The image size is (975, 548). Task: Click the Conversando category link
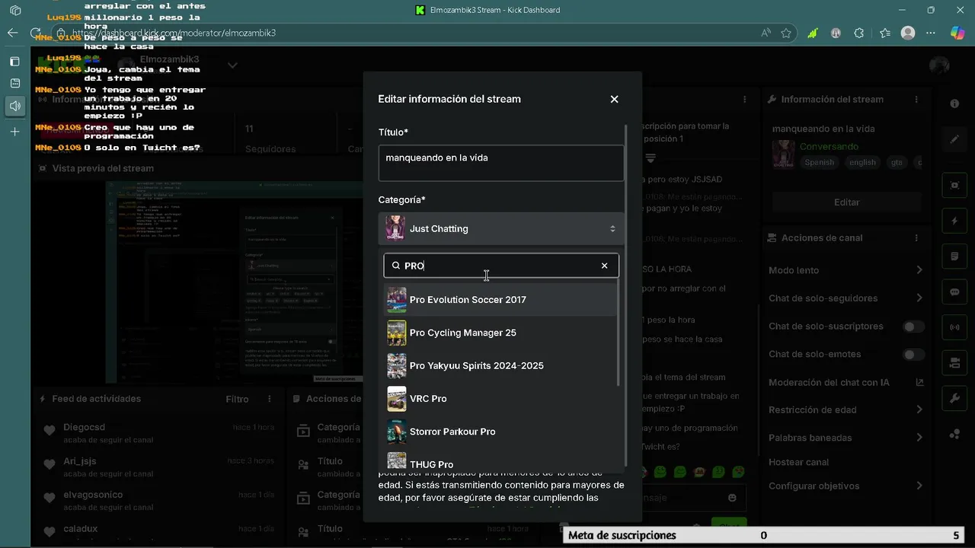pos(829,146)
